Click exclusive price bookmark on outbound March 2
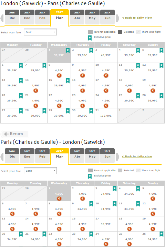This screenshot has width=165, height=247. (x=91, y=50)
